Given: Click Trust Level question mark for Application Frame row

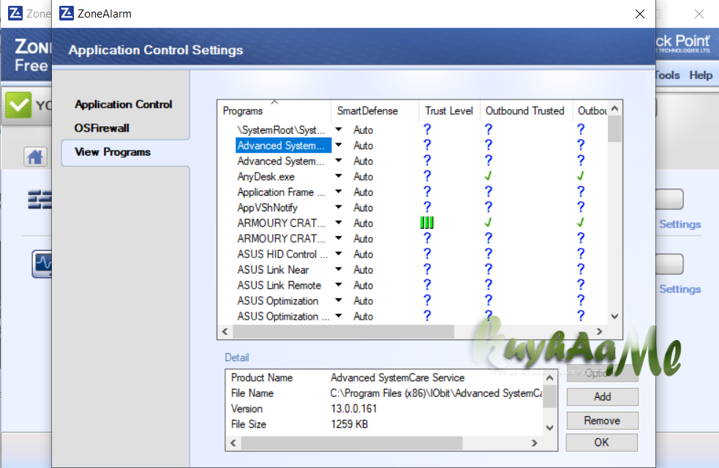Looking at the screenshot, I should click(x=427, y=192).
